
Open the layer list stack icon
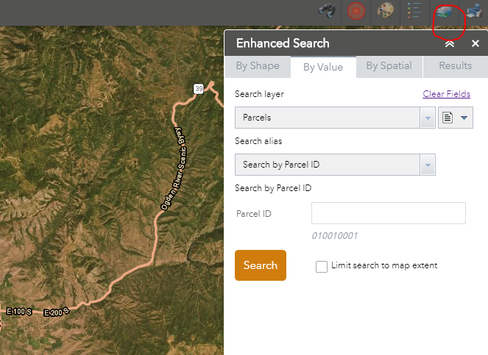pos(445,12)
